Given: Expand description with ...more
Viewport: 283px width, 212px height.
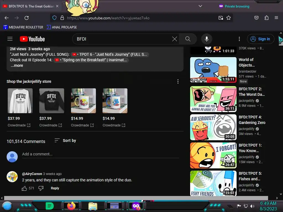Looking at the screenshot, I should [17, 65].
